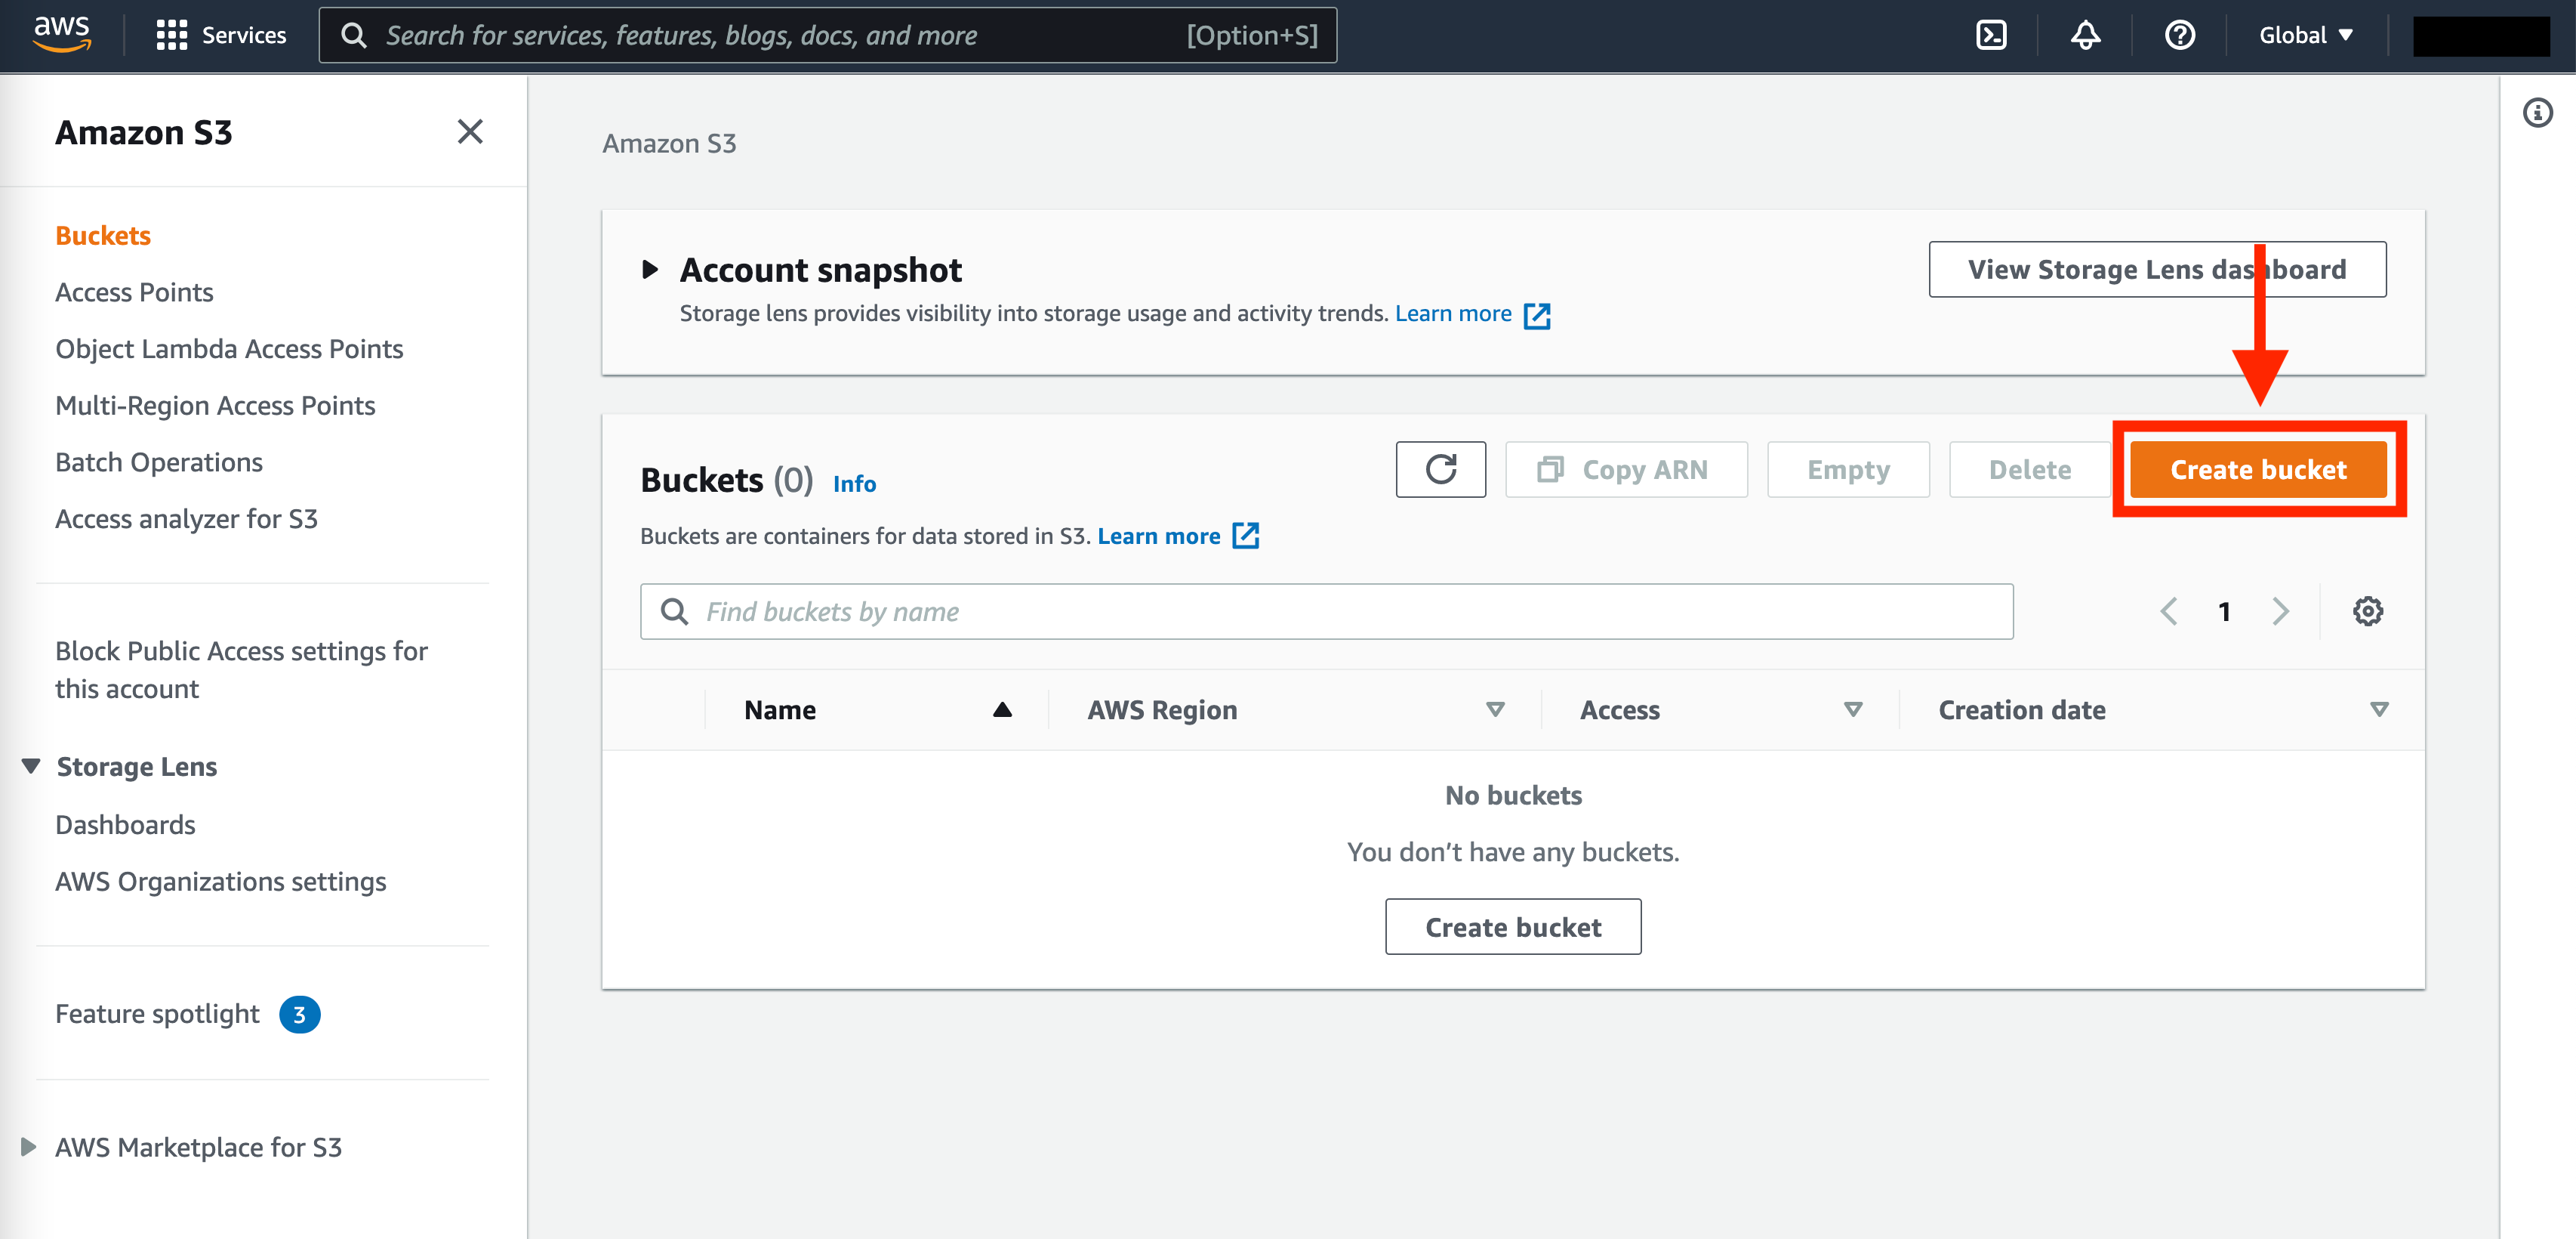Open the info panel icon

(x=2537, y=112)
